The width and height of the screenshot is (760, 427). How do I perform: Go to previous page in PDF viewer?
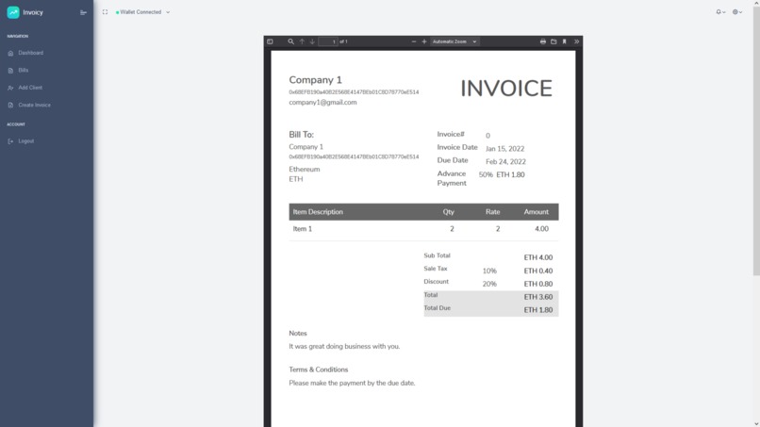302,41
